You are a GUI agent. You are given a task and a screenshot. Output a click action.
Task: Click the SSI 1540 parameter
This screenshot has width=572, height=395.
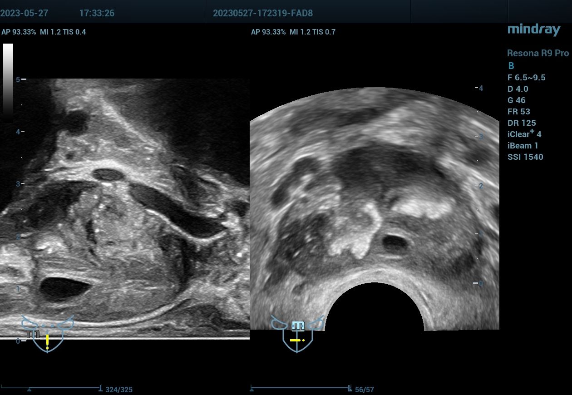pyautogui.click(x=525, y=157)
